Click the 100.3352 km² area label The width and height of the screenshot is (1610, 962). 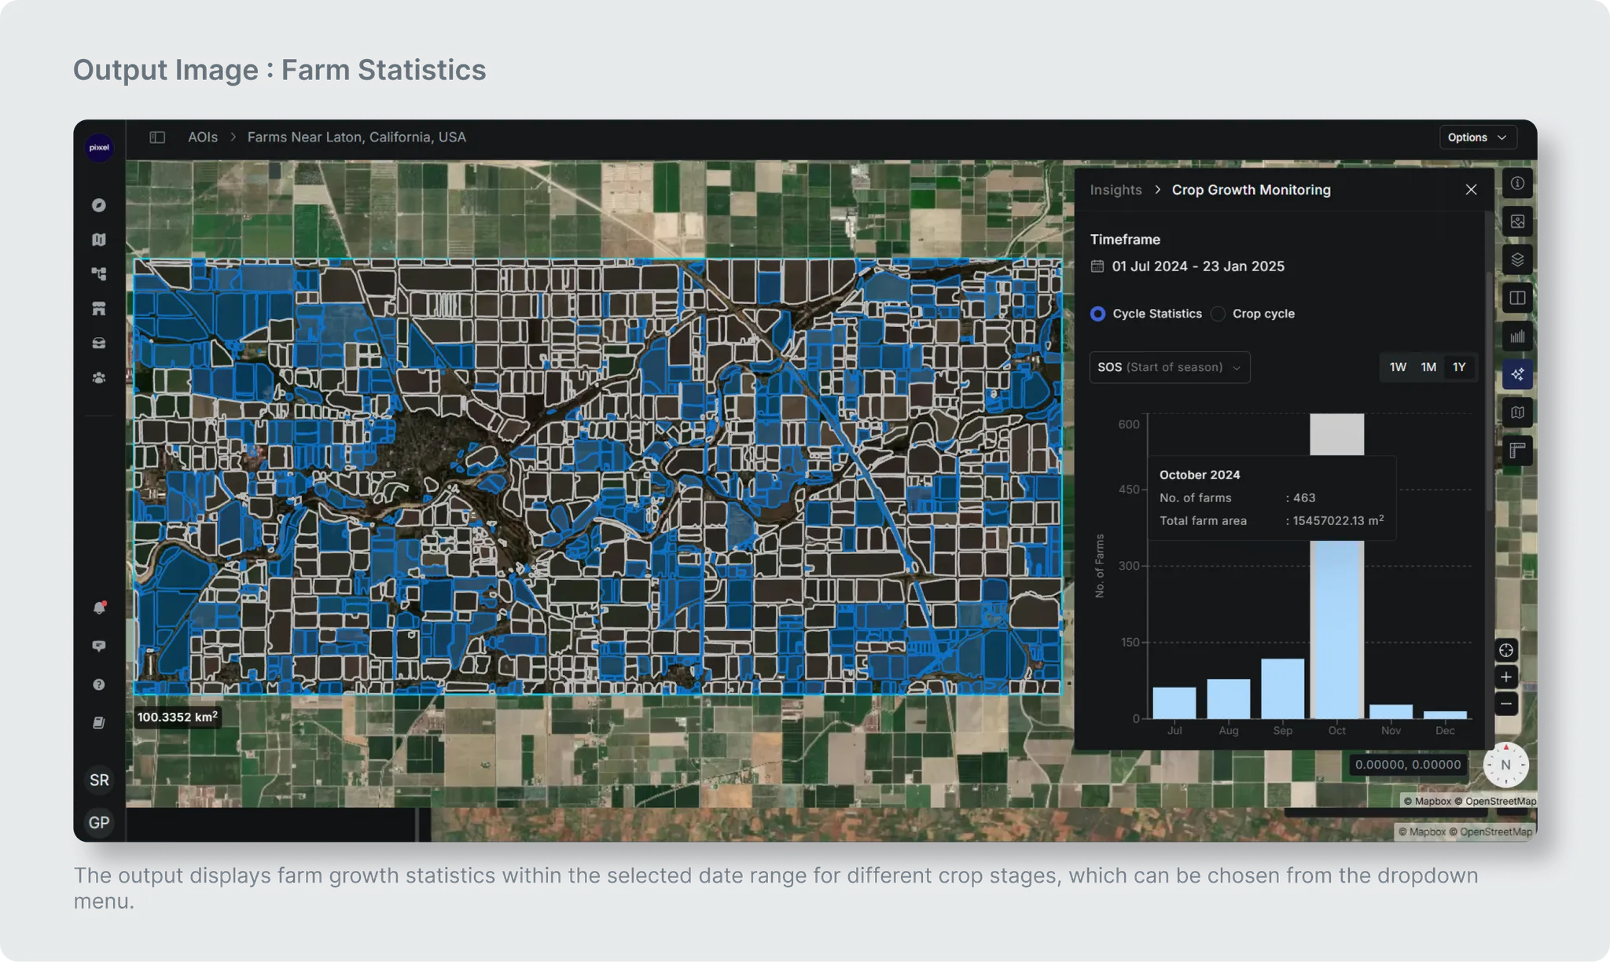[x=178, y=717]
